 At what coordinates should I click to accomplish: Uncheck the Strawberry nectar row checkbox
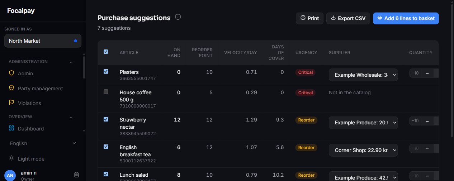click(x=106, y=119)
